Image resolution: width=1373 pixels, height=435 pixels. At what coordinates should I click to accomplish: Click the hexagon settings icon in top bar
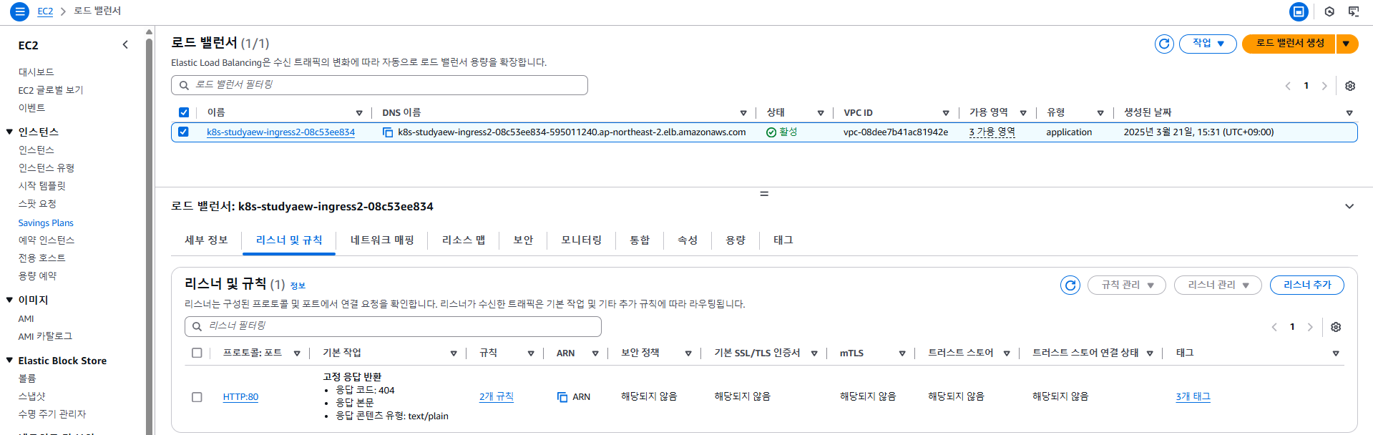point(1329,11)
